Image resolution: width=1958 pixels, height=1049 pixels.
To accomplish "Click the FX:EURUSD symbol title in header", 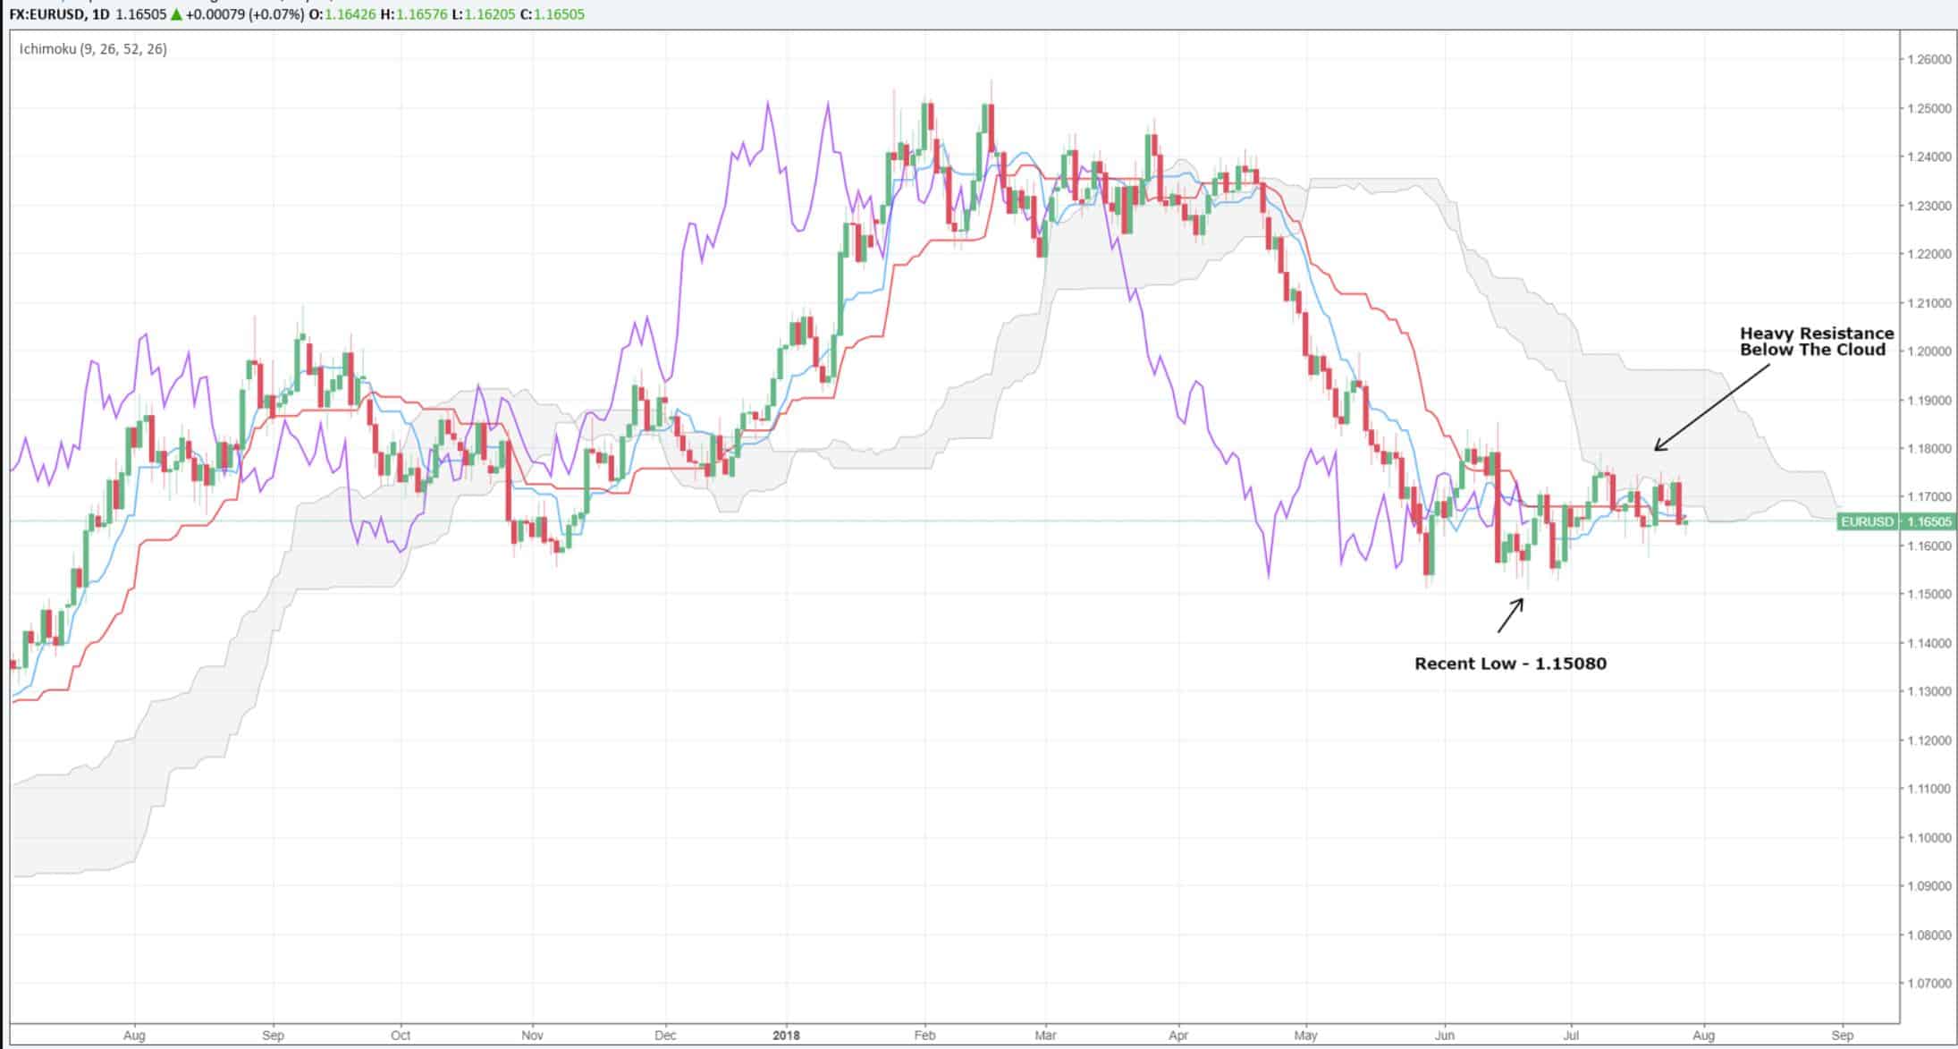I will [46, 14].
